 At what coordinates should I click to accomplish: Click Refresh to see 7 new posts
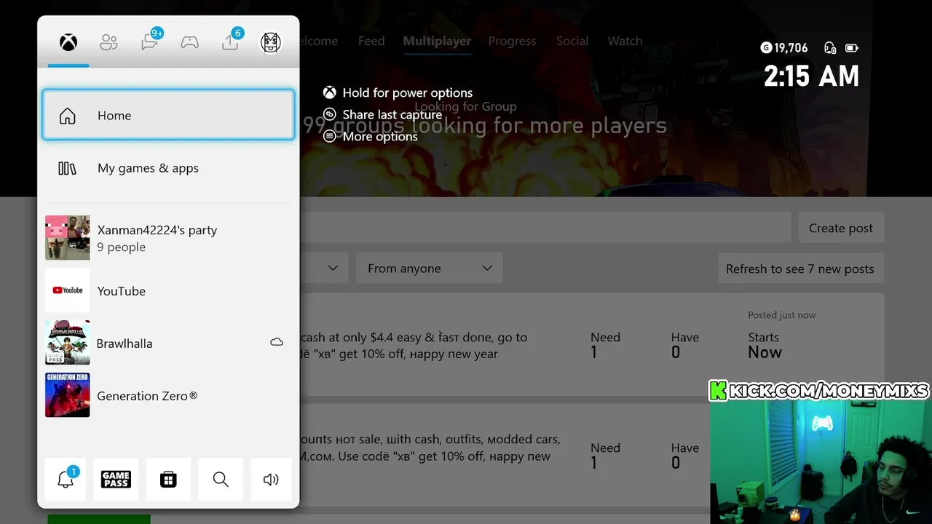tap(800, 269)
